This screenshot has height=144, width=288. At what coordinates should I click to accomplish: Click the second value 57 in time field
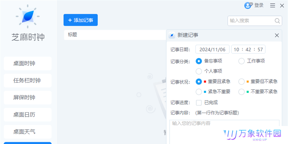(x=260, y=50)
